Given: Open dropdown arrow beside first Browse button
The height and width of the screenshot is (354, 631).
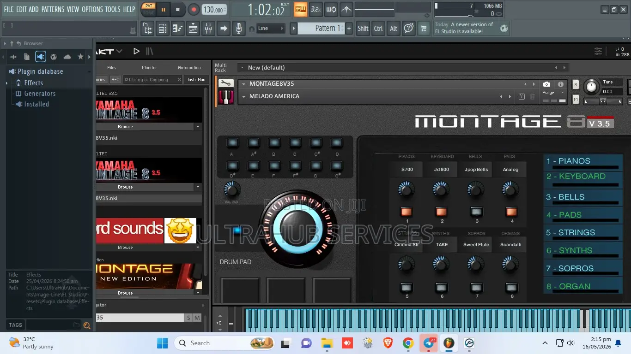Looking at the screenshot, I should [198, 127].
